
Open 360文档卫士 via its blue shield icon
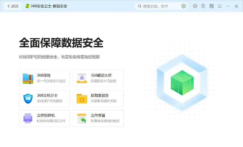[x=28, y=98]
